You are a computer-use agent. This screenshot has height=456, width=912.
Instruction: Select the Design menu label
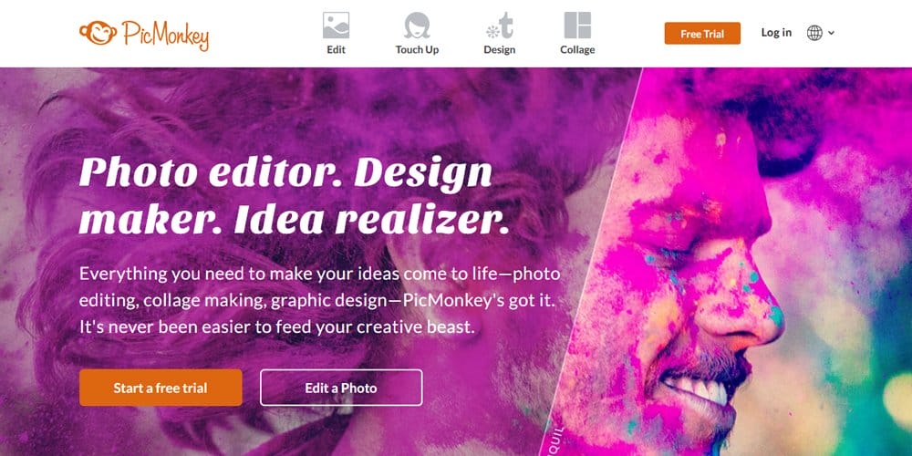[x=500, y=50]
